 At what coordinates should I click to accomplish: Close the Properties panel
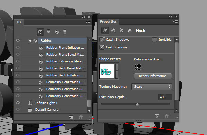pos(176,16)
